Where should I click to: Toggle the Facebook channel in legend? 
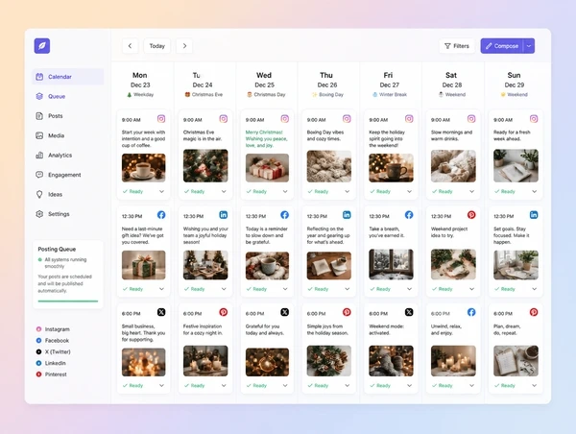tap(53, 341)
